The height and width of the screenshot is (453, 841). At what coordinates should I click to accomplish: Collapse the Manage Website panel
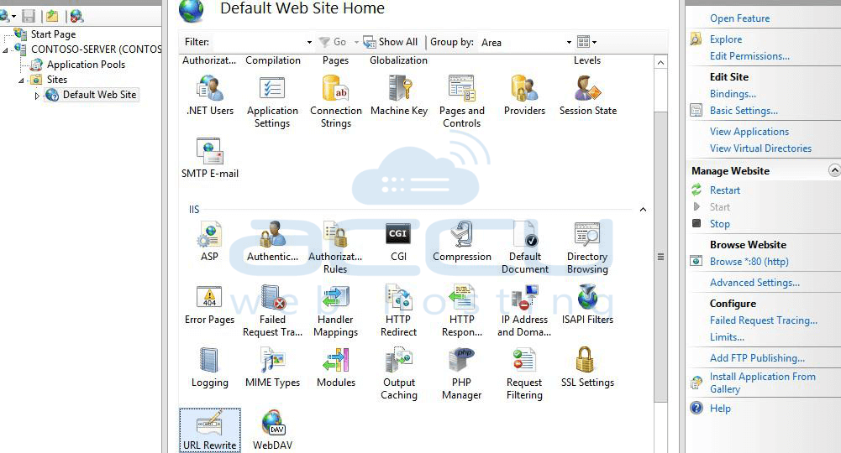point(834,170)
